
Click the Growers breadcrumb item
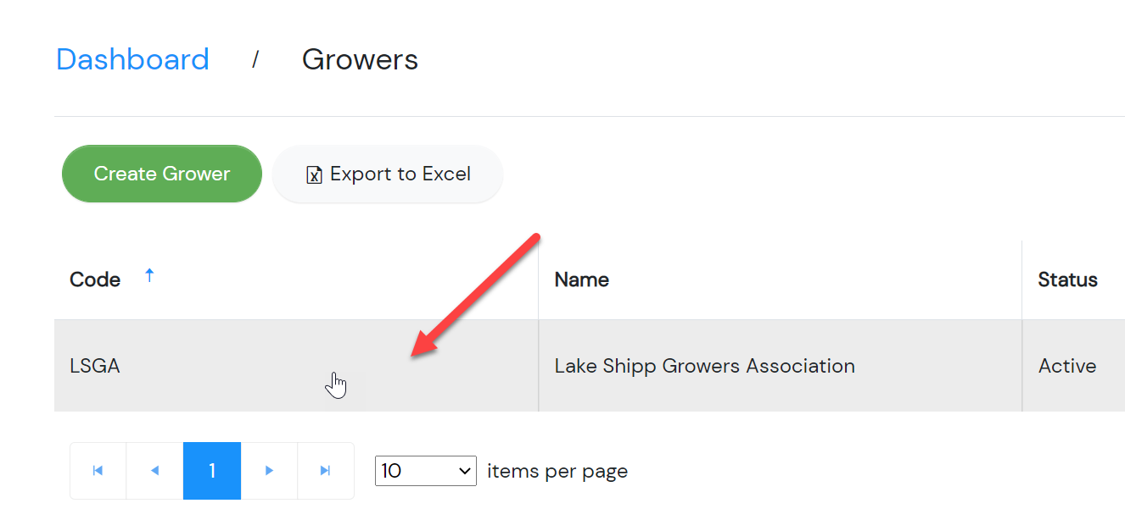(x=360, y=59)
